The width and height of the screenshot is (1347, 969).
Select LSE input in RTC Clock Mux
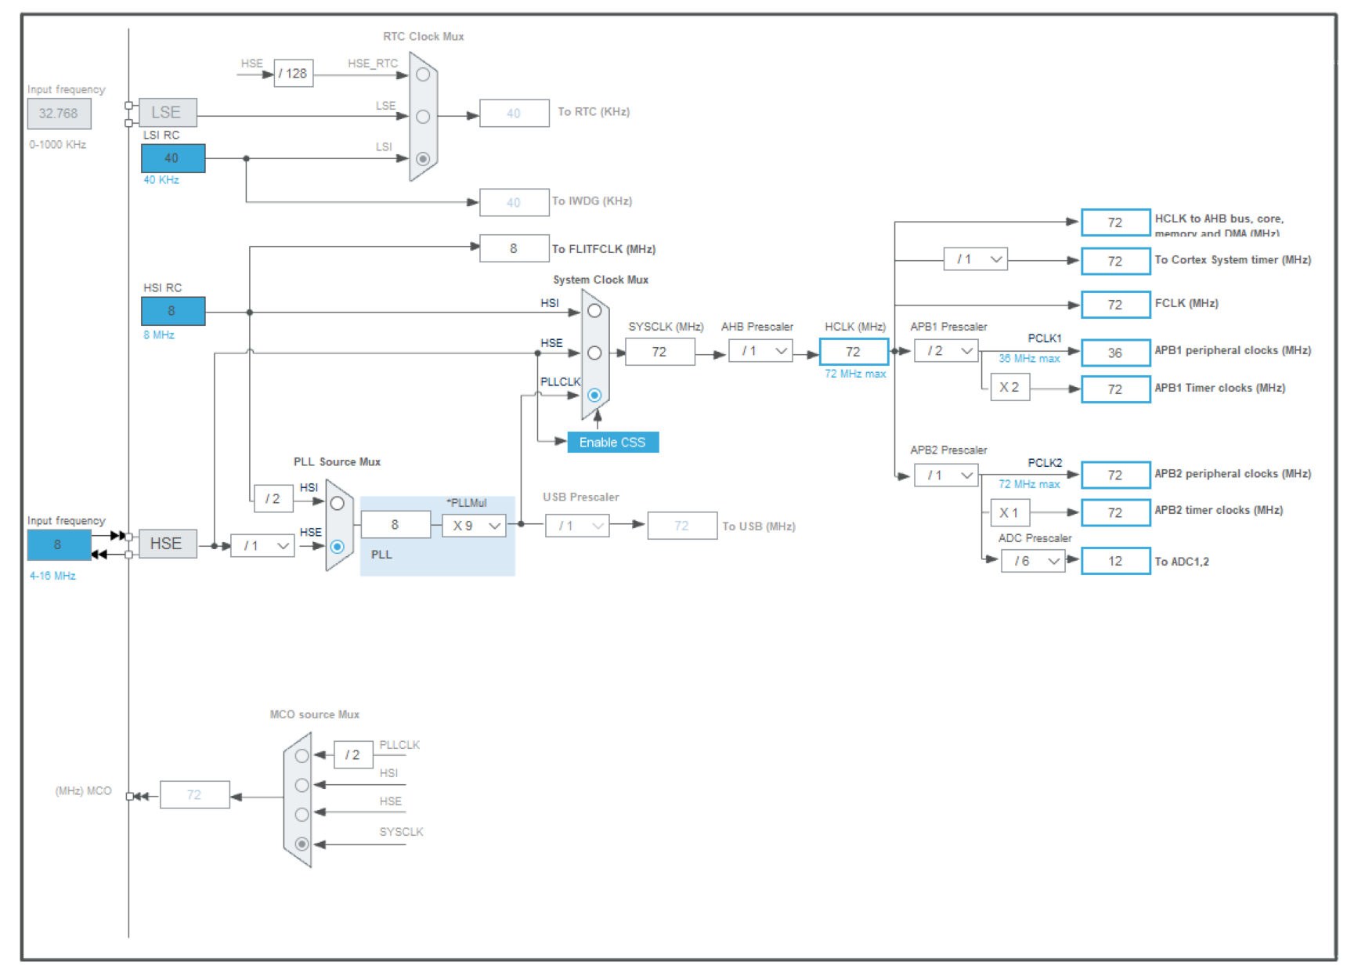click(x=423, y=117)
